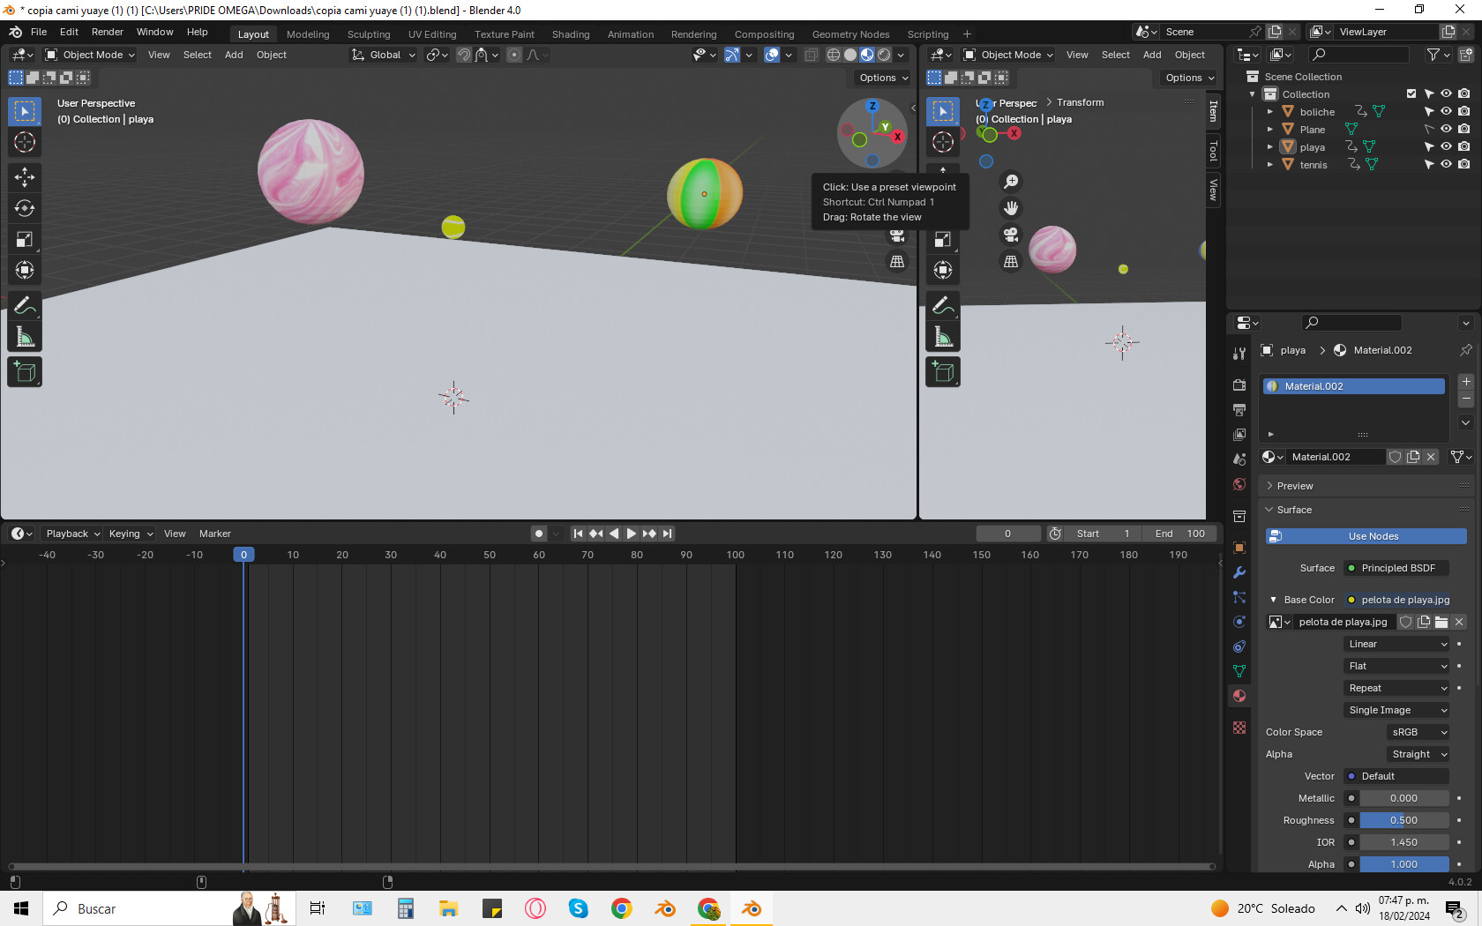Select the Rotate tool
Viewport: 1482px width, 926px height.
25,209
